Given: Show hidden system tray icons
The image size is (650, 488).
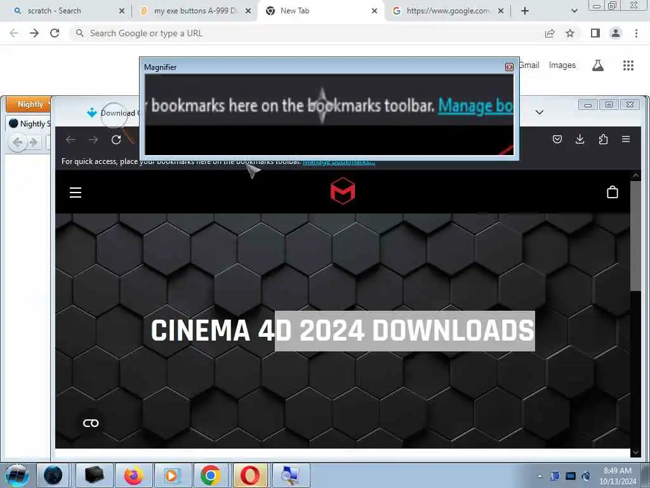Looking at the screenshot, I should [540, 476].
